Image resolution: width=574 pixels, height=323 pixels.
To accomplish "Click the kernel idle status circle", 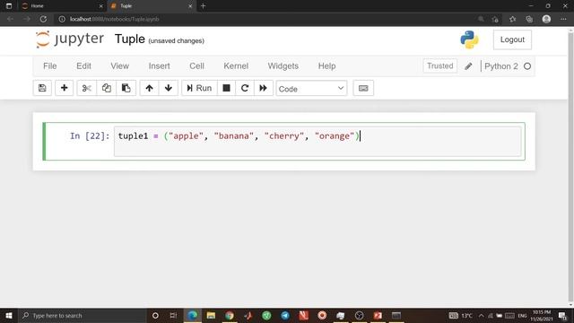I will 527,66.
